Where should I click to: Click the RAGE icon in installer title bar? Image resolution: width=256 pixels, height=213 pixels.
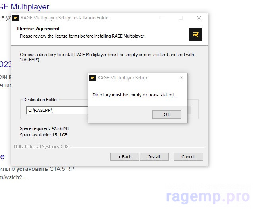pos(15,18)
